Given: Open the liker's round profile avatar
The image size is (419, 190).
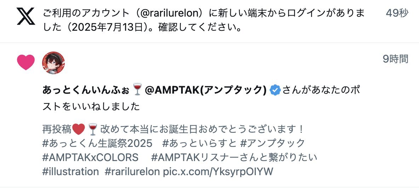Looking at the screenshot, I should (x=53, y=63).
